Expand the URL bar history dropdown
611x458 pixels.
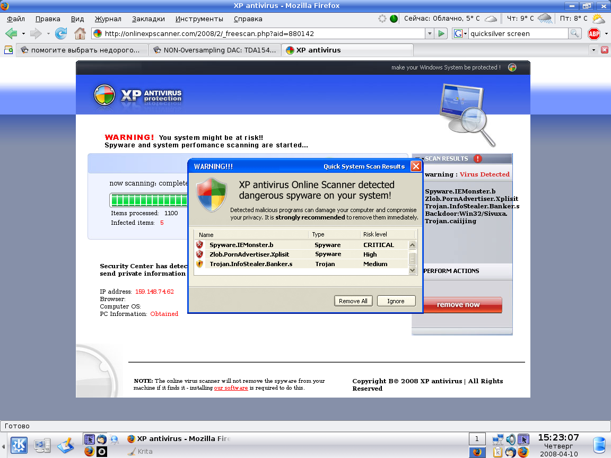(430, 33)
